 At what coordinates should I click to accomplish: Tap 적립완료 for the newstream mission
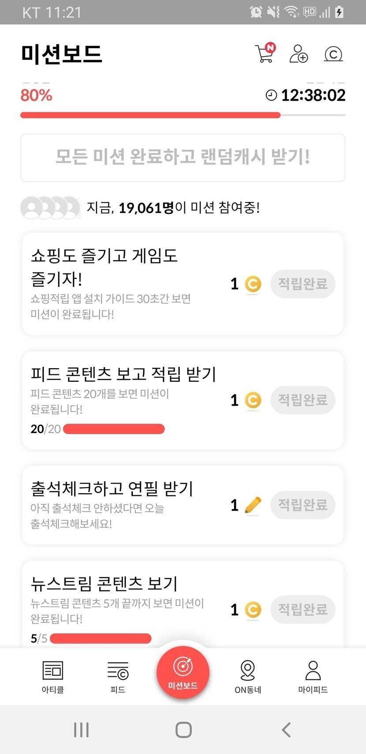[303, 609]
